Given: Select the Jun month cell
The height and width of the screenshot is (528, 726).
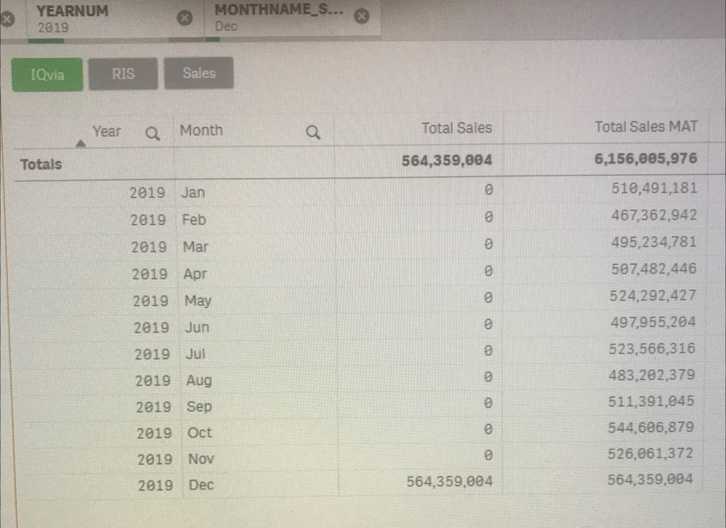Looking at the screenshot, I should coord(197,327).
